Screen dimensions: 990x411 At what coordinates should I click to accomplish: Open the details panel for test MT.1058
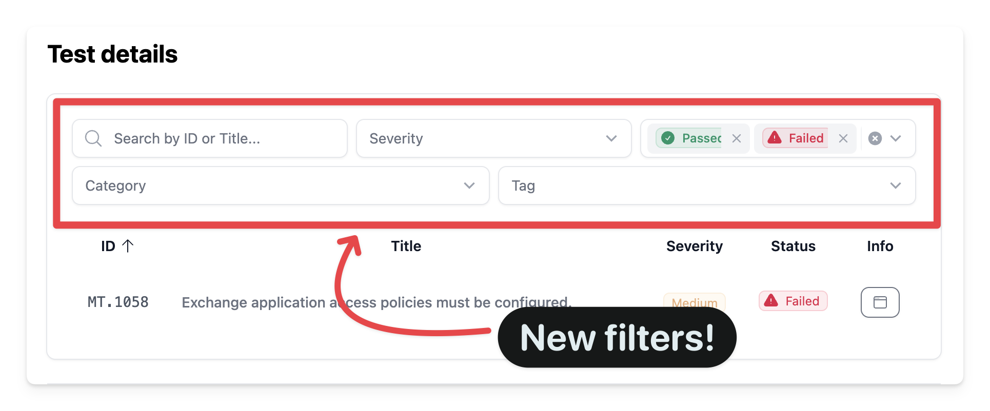[880, 302]
